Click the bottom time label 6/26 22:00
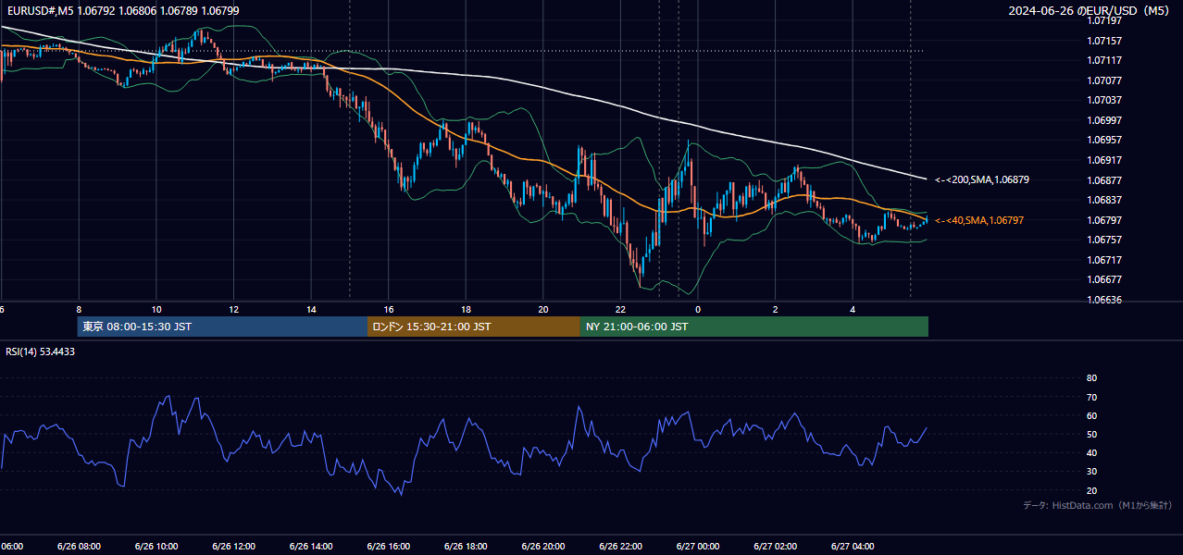Screen dimensions: 1183x555 (x=620, y=547)
